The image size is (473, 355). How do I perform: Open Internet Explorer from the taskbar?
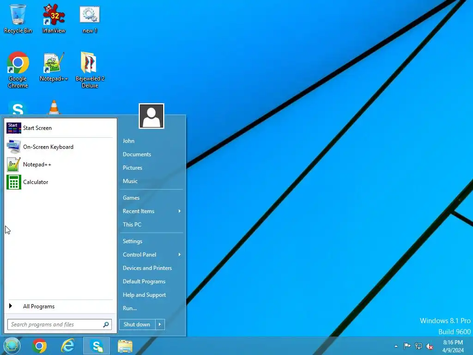point(68,346)
